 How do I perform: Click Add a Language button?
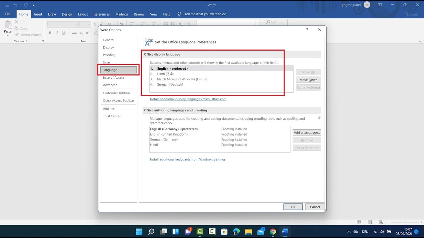point(307,133)
